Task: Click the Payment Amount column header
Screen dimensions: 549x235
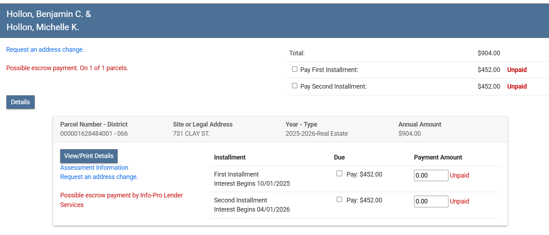Action: point(438,157)
